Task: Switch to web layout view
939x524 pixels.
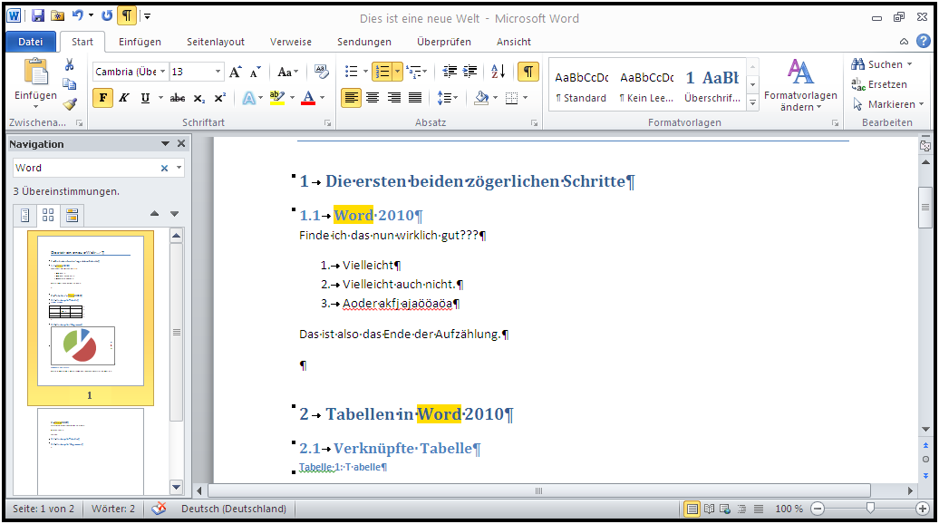Action: pyautogui.click(x=725, y=509)
